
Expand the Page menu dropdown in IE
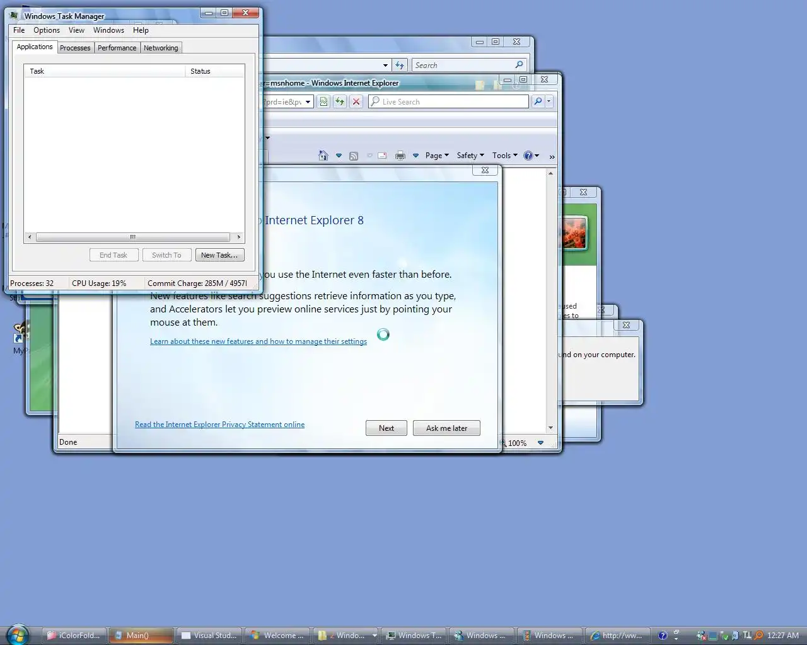(437, 156)
